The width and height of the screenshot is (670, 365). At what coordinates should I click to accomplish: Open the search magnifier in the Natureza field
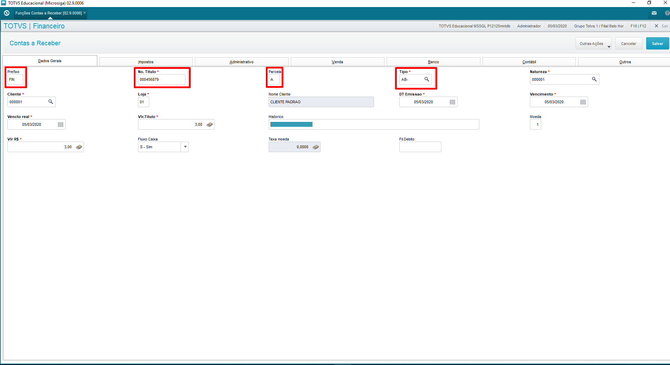coord(594,79)
